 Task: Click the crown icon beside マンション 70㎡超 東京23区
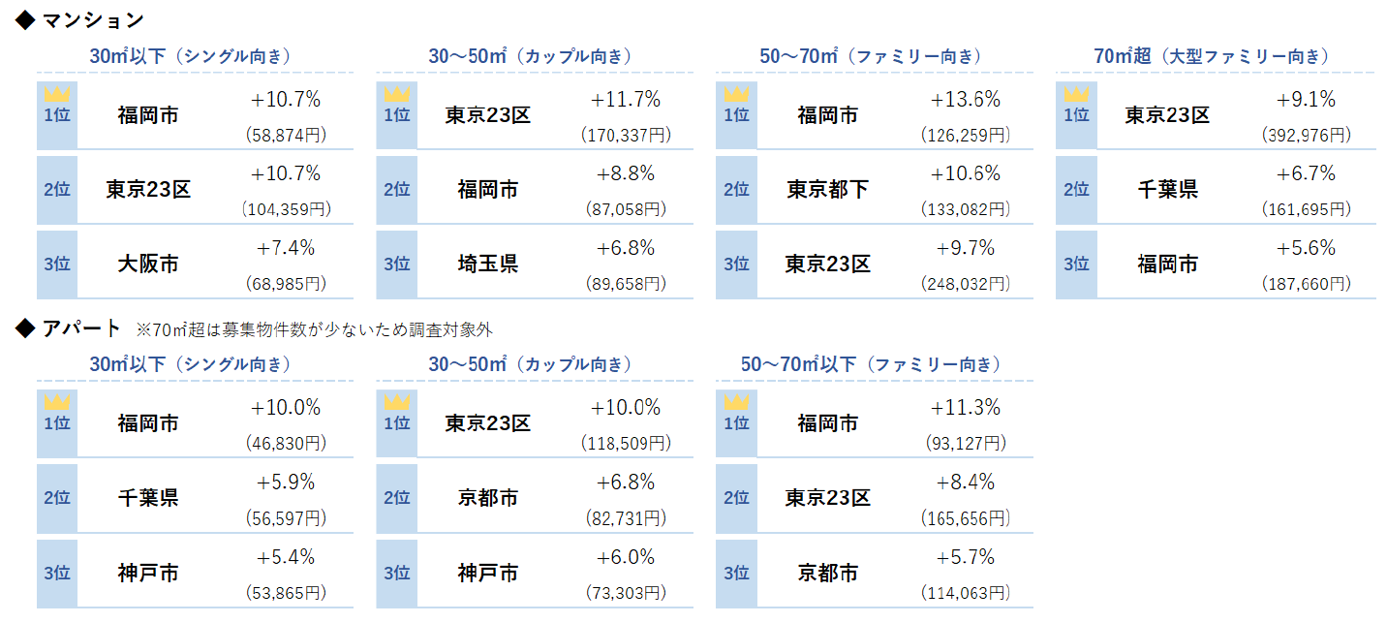[x=1076, y=95]
